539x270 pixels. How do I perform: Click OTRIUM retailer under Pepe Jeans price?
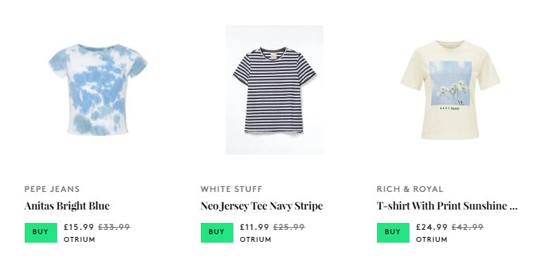[x=80, y=240]
